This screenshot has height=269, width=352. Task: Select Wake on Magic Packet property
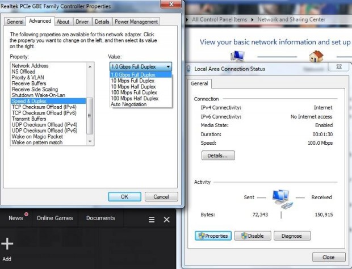click(x=37, y=136)
